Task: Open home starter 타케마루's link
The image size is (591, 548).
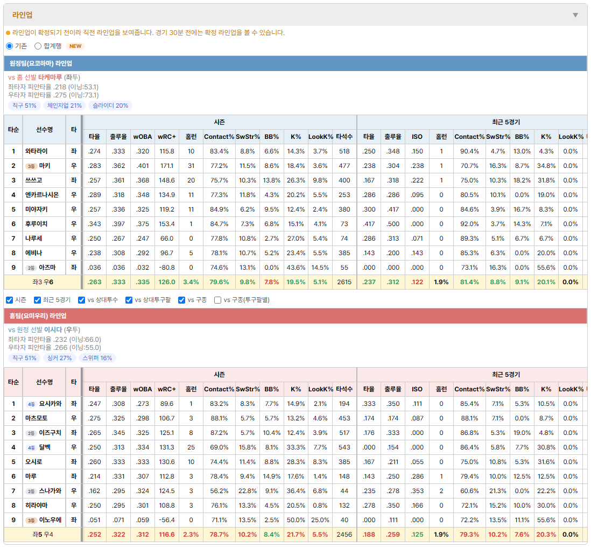Action: 50,78
